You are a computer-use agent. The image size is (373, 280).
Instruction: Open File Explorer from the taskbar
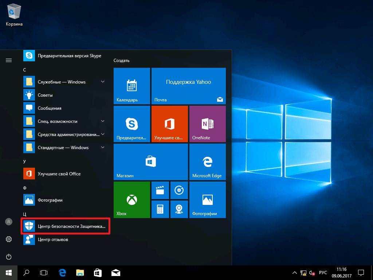pyautogui.click(x=80, y=273)
